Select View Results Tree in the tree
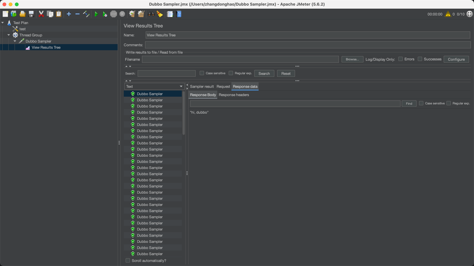The height and width of the screenshot is (266, 474). tap(46, 47)
